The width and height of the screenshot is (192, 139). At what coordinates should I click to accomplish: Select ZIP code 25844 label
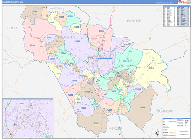point(63,53)
